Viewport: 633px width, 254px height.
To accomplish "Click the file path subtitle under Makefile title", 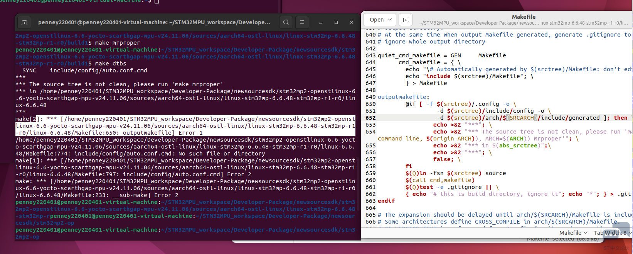I will 524,23.
